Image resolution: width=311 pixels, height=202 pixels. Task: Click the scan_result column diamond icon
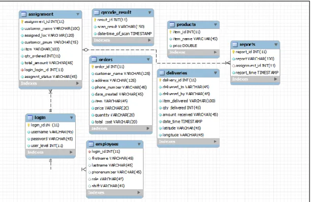pos(96,27)
